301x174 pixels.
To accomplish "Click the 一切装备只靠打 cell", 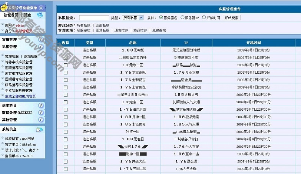I will (x=186, y=139).
